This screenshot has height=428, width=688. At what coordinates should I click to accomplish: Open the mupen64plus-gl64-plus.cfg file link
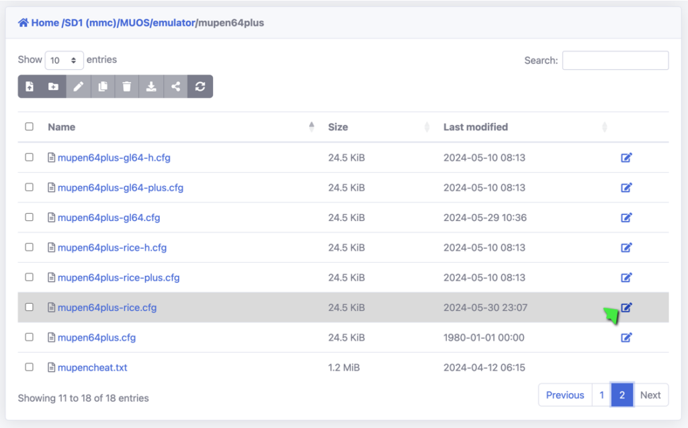(120, 187)
